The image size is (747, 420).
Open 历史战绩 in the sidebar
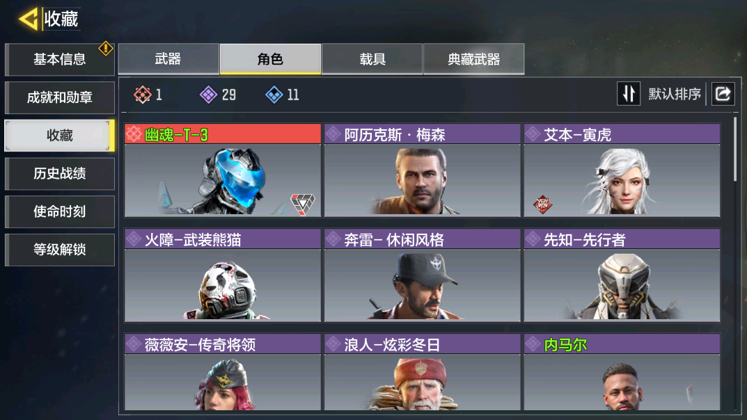click(60, 174)
